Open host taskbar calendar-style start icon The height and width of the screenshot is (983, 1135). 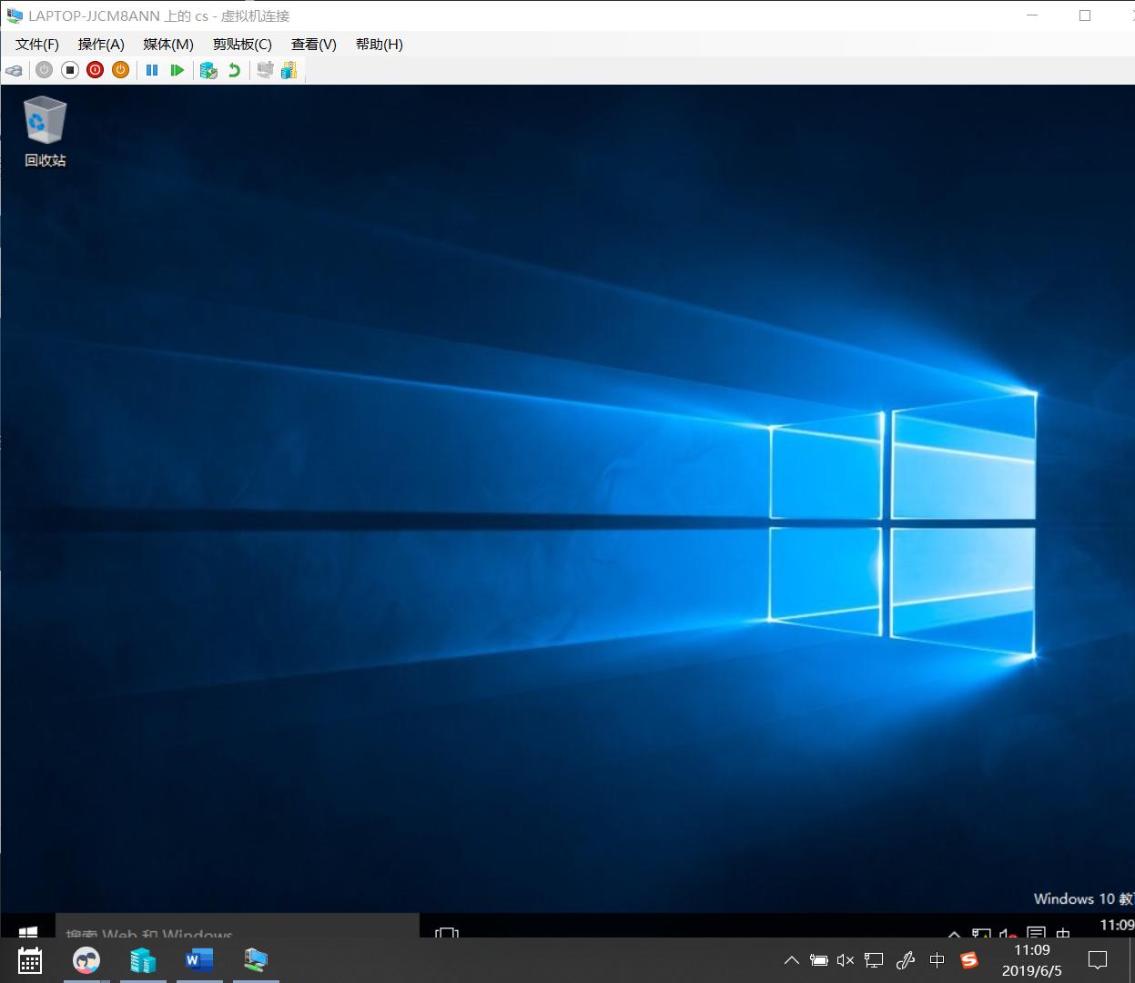[30, 960]
